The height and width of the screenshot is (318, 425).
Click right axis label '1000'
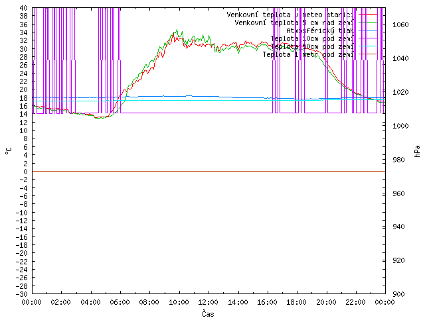pos(400,126)
